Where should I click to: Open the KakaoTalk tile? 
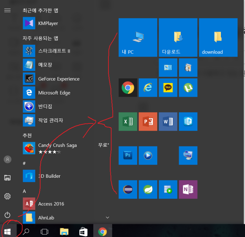(x=168, y=88)
